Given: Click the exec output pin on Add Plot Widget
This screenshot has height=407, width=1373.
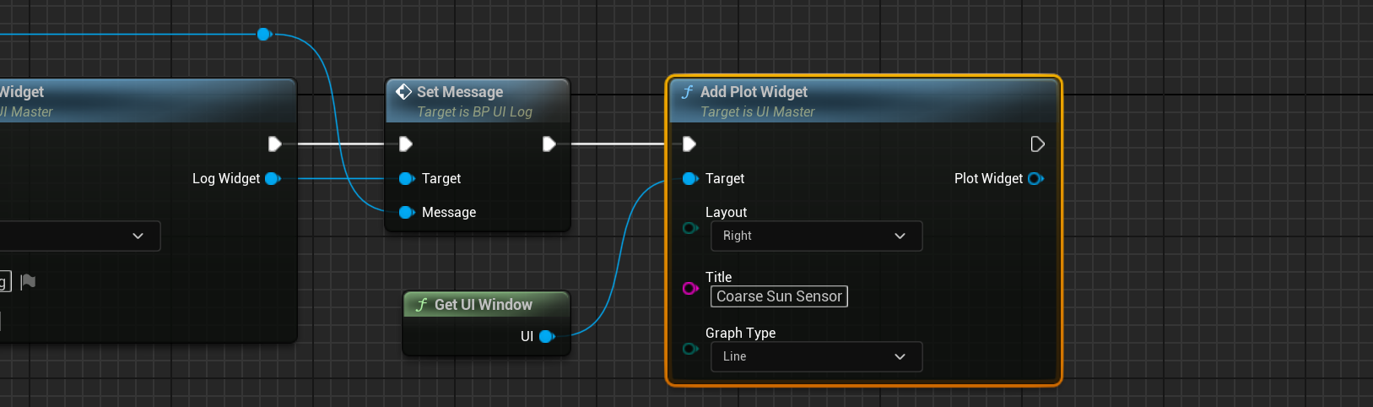Looking at the screenshot, I should [1037, 144].
